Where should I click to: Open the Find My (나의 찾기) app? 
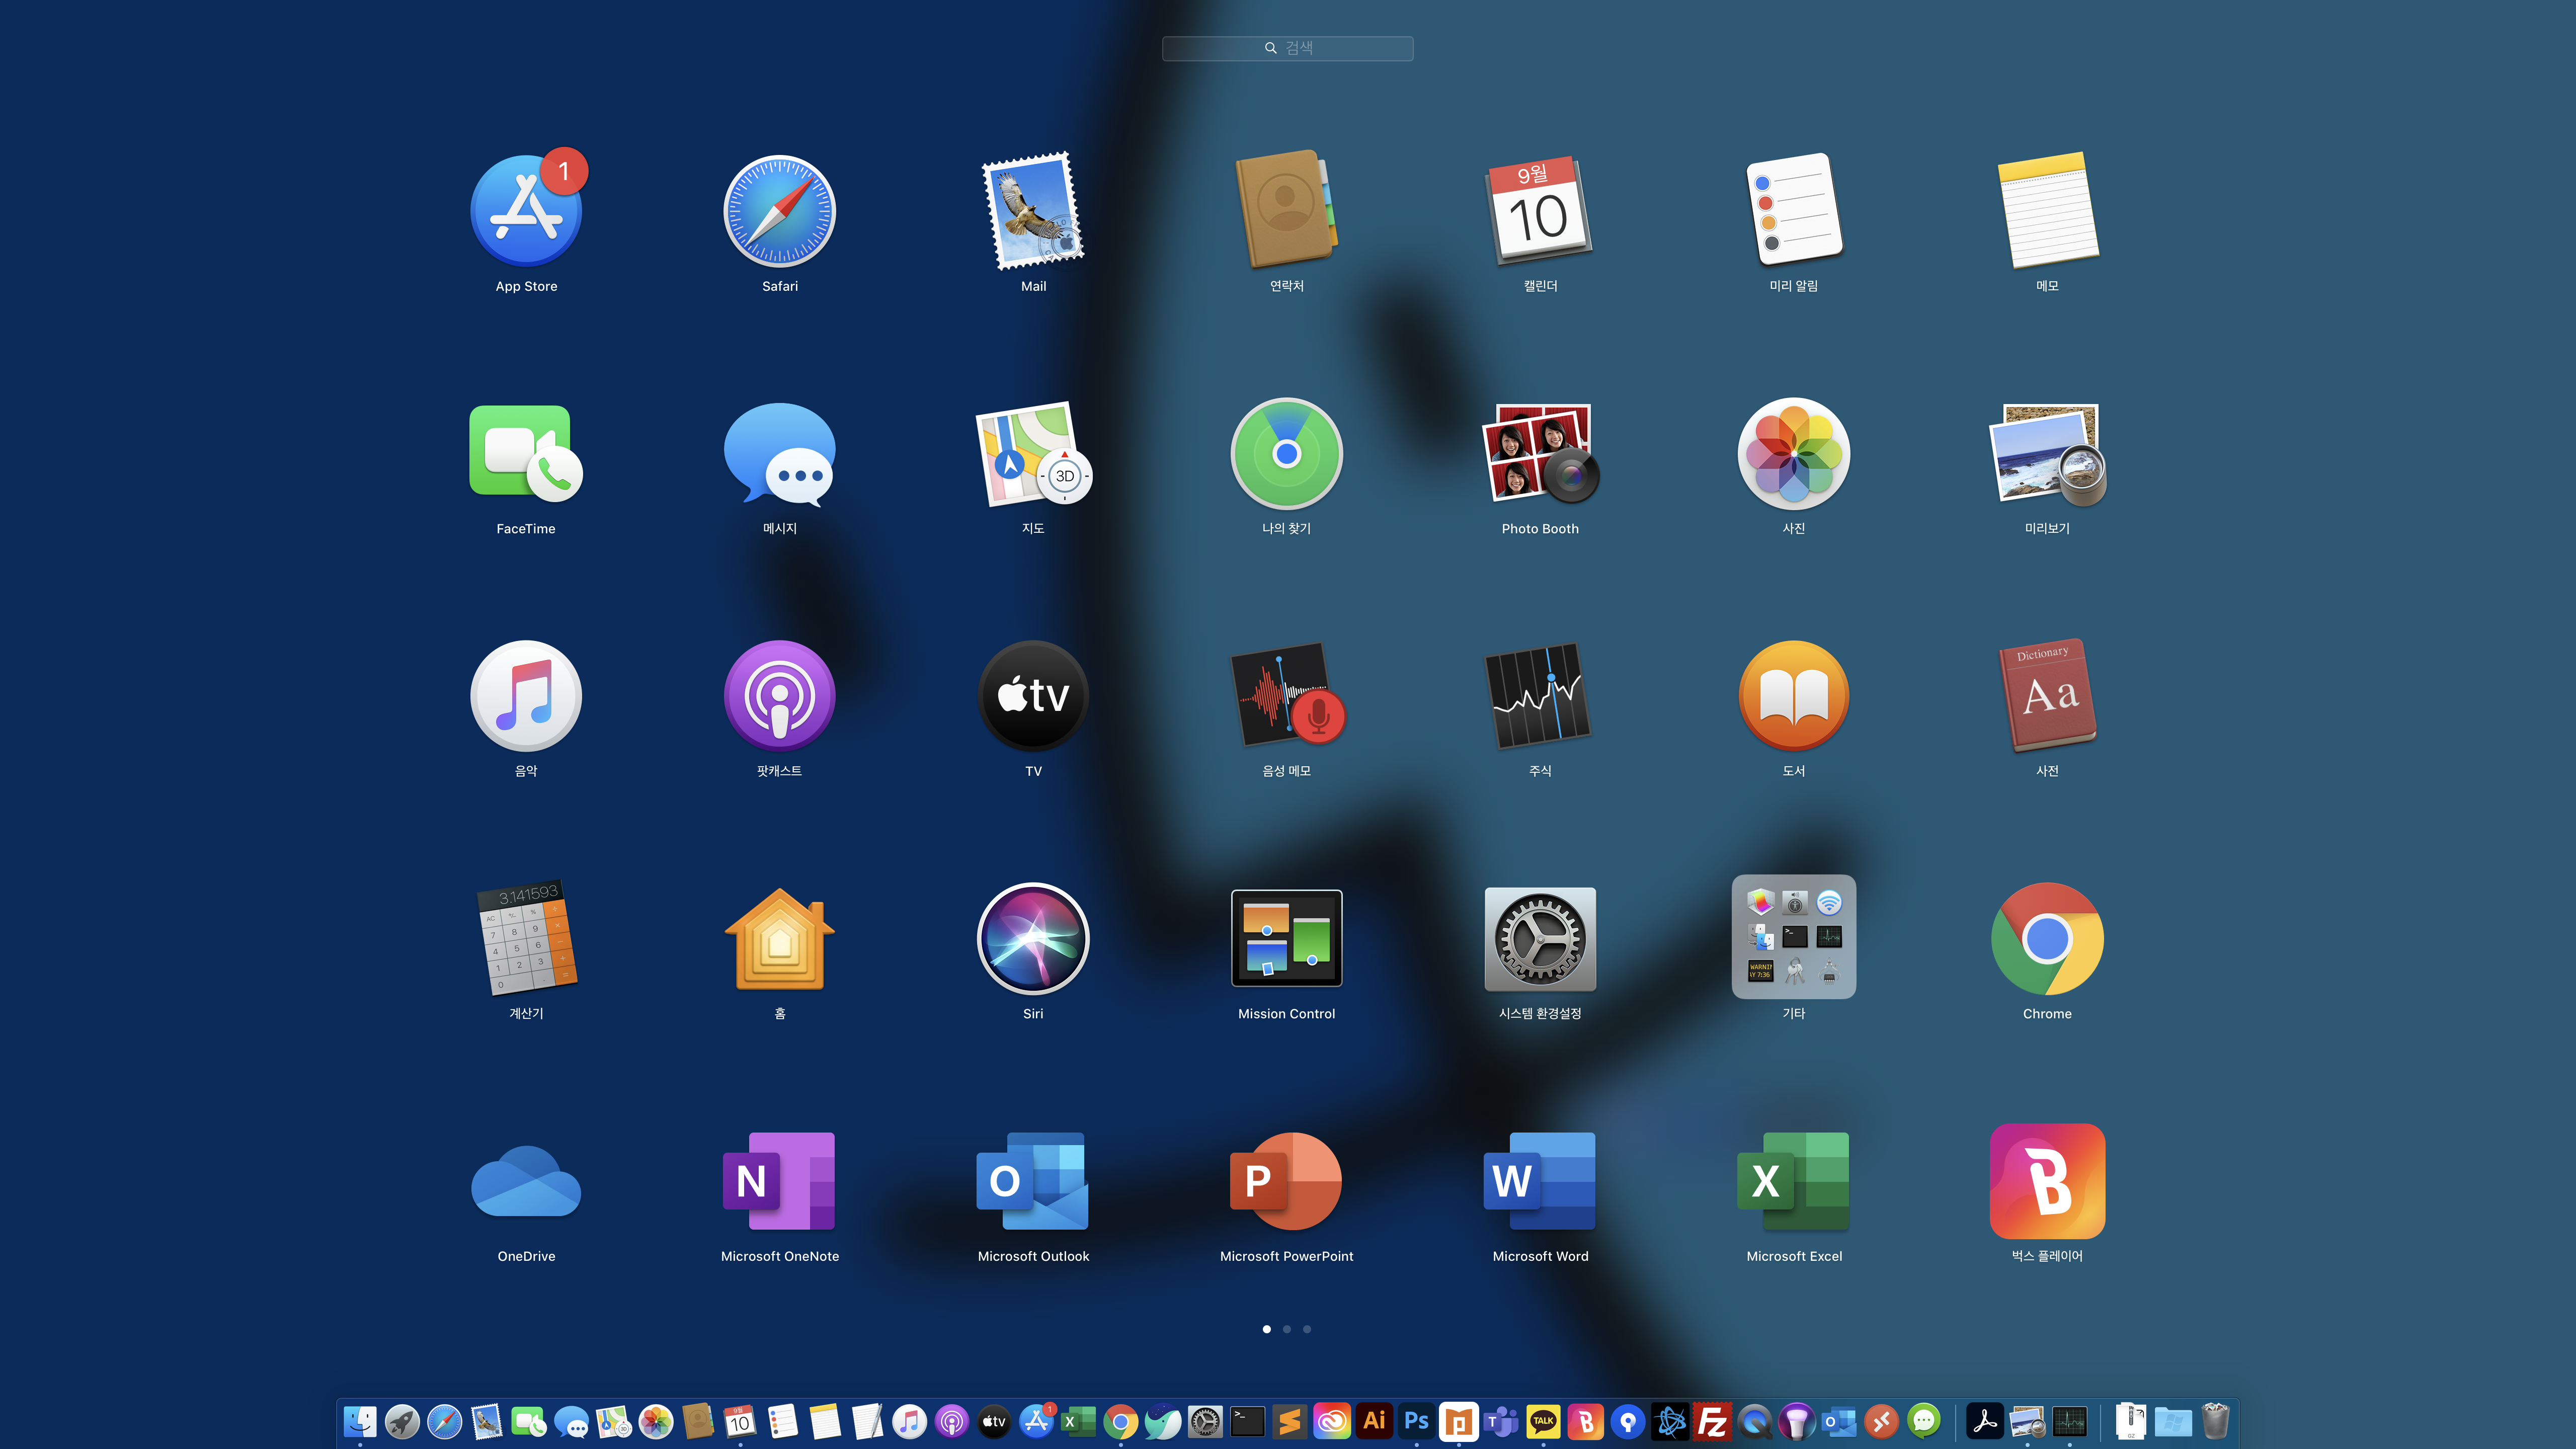tap(1286, 454)
